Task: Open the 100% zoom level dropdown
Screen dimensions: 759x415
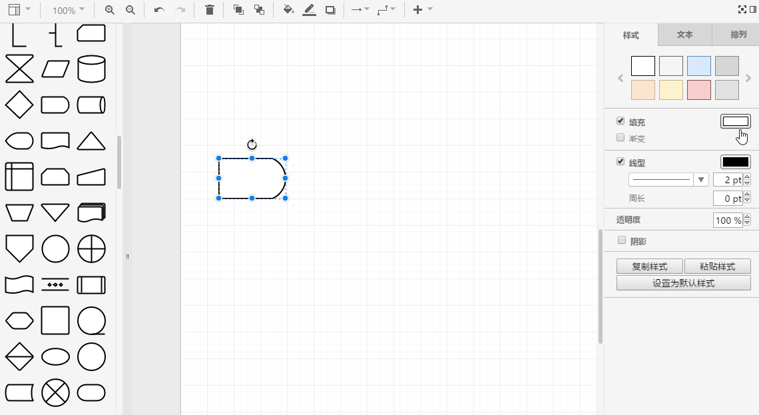Action: pos(69,11)
